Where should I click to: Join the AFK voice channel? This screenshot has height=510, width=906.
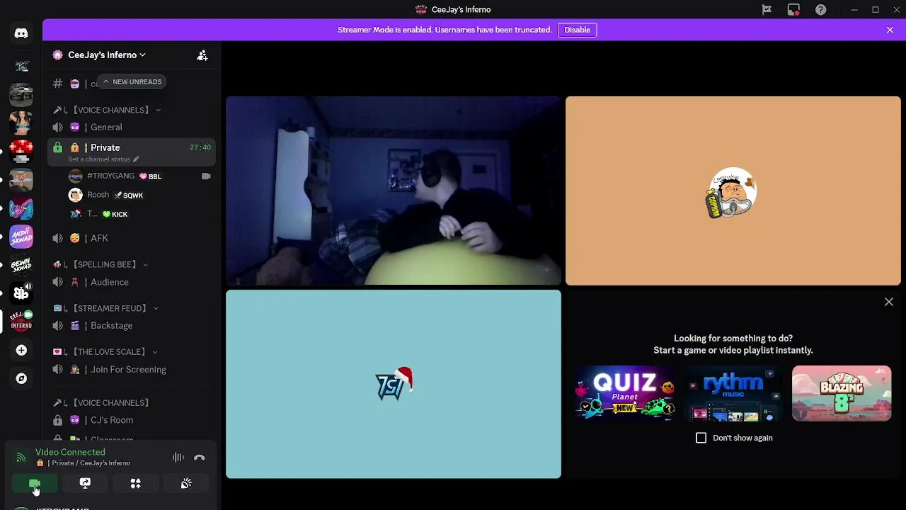point(131,238)
